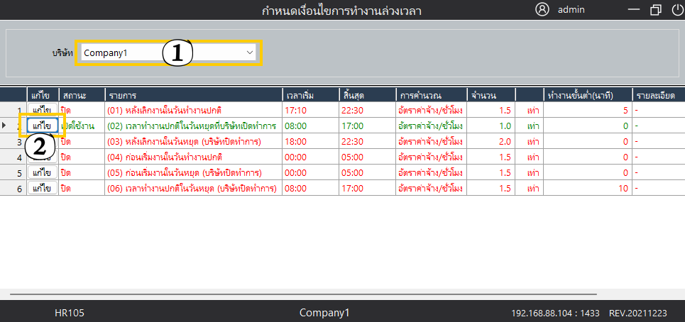685x322 pixels.
Task: Click the restore window icon
Action: [654, 10]
